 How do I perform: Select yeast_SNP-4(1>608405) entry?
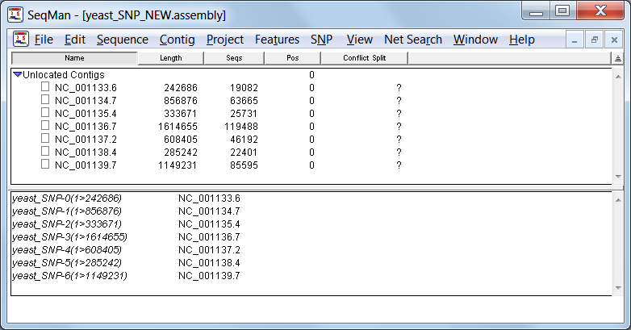click(x=67, y=250)
